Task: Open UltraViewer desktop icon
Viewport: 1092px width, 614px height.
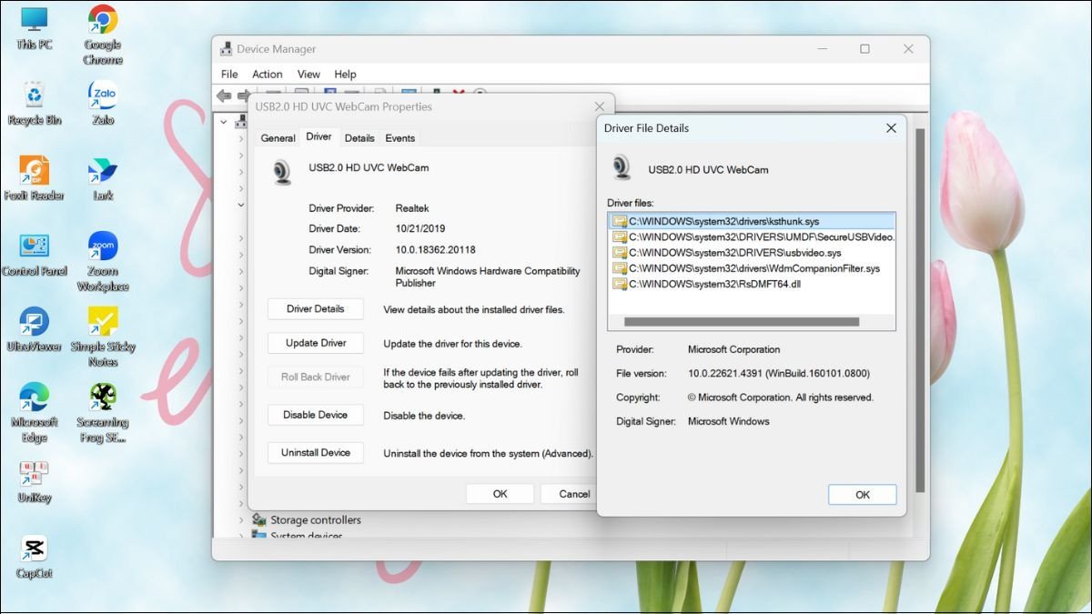Action: 34,322
